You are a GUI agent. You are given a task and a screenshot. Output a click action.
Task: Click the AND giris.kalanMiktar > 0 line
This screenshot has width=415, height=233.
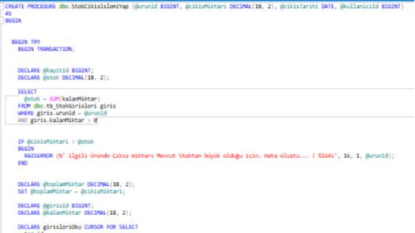58,120
